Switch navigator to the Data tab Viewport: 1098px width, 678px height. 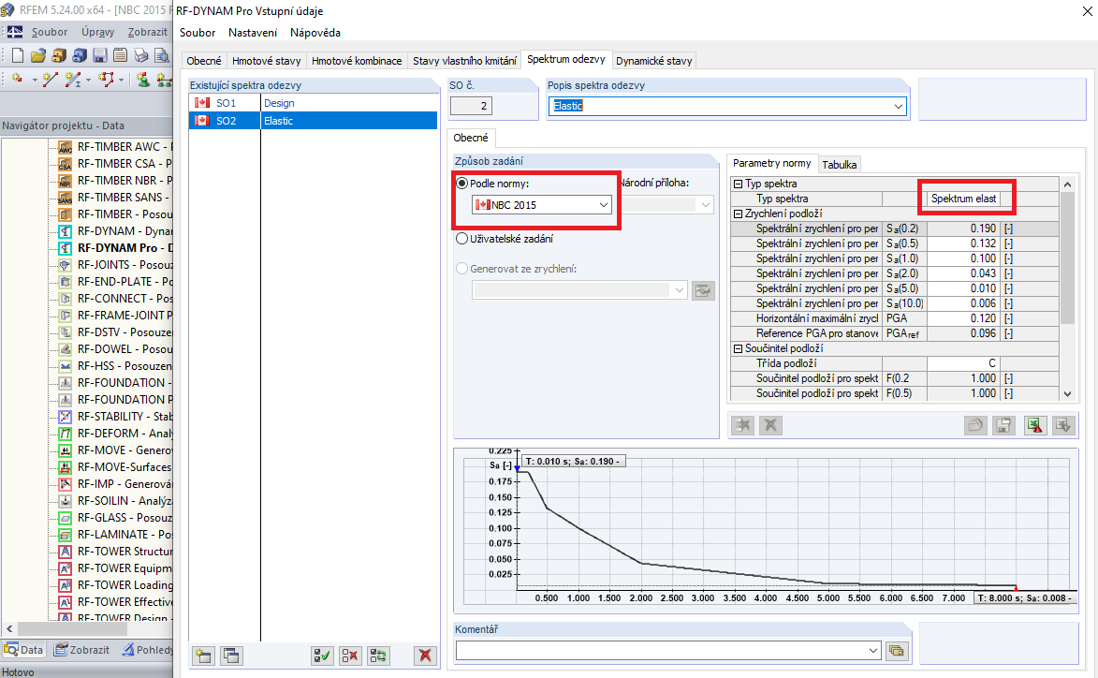[x=24, y=649]
